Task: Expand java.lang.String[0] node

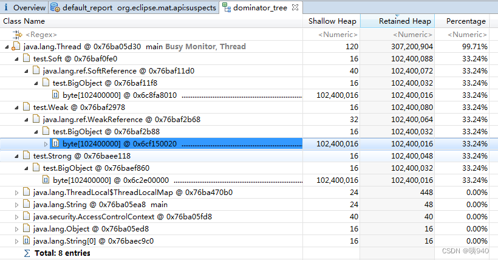Action: click(x=16, y=241)
